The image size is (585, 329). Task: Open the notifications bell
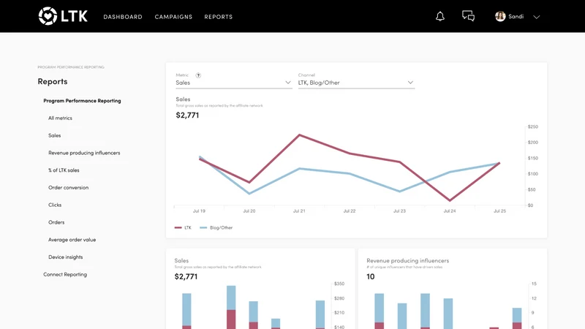[x=440, y=16]
